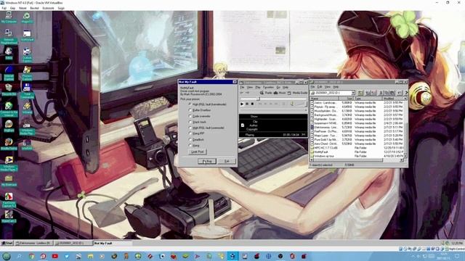Screen dimensions: 465x261
Task: Open My Briefcase desktop icon
Action: tap(9, 181)
